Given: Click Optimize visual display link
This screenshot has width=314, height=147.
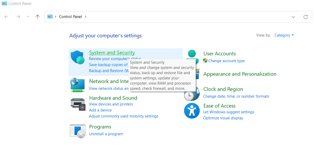Looking at the screenshot, I should [223, 118].
